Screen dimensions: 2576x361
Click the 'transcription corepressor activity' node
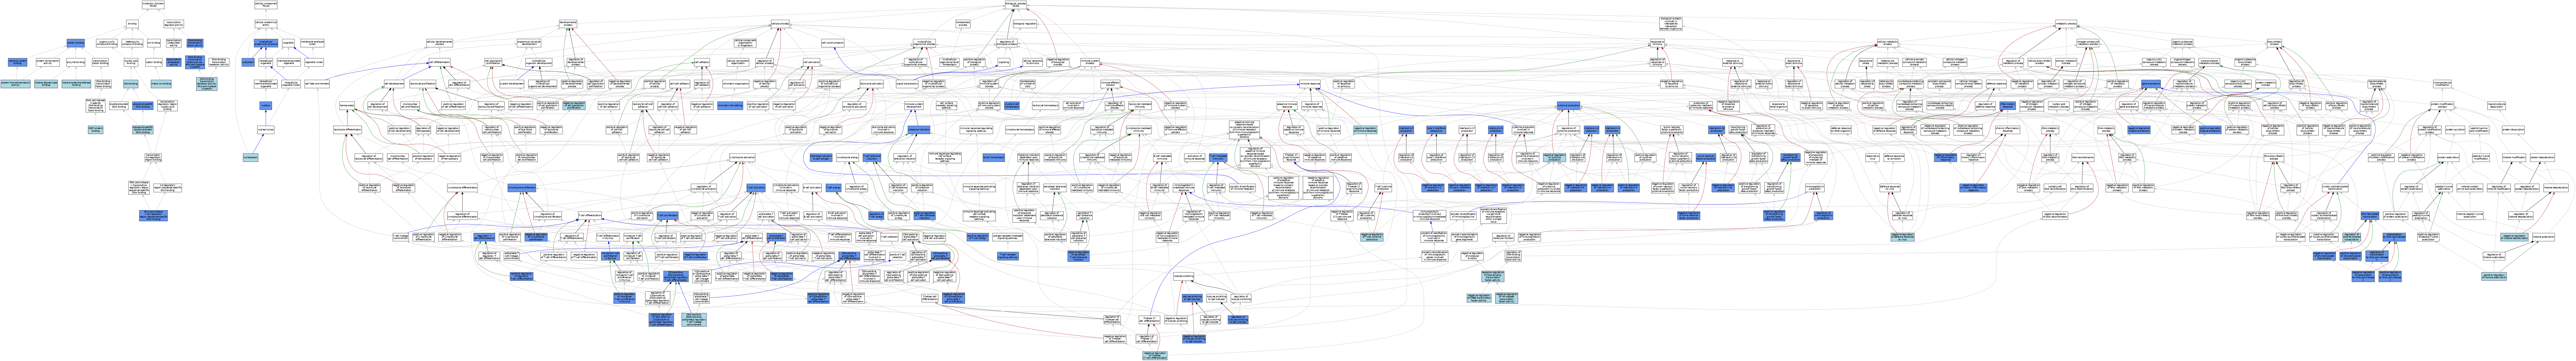[174, 62]
